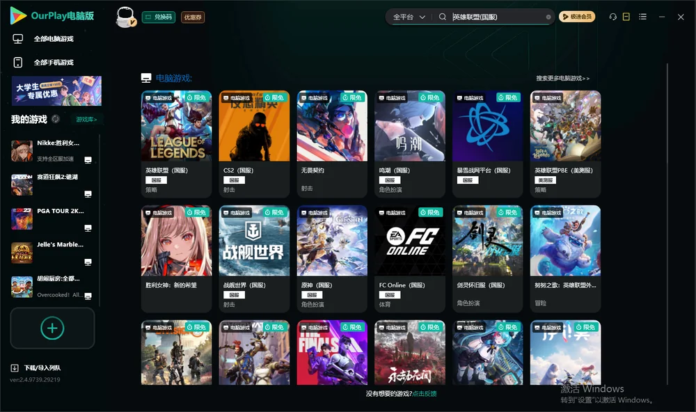This screenshot has width=696, height=412.
Task: Click the 点击反馈 feedback link
Action: point(425,394)
